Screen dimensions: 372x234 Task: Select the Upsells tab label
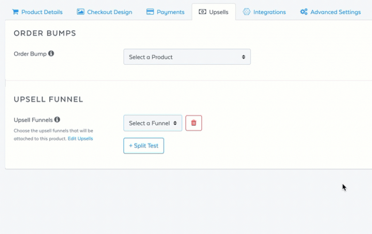tap(218, 12)
